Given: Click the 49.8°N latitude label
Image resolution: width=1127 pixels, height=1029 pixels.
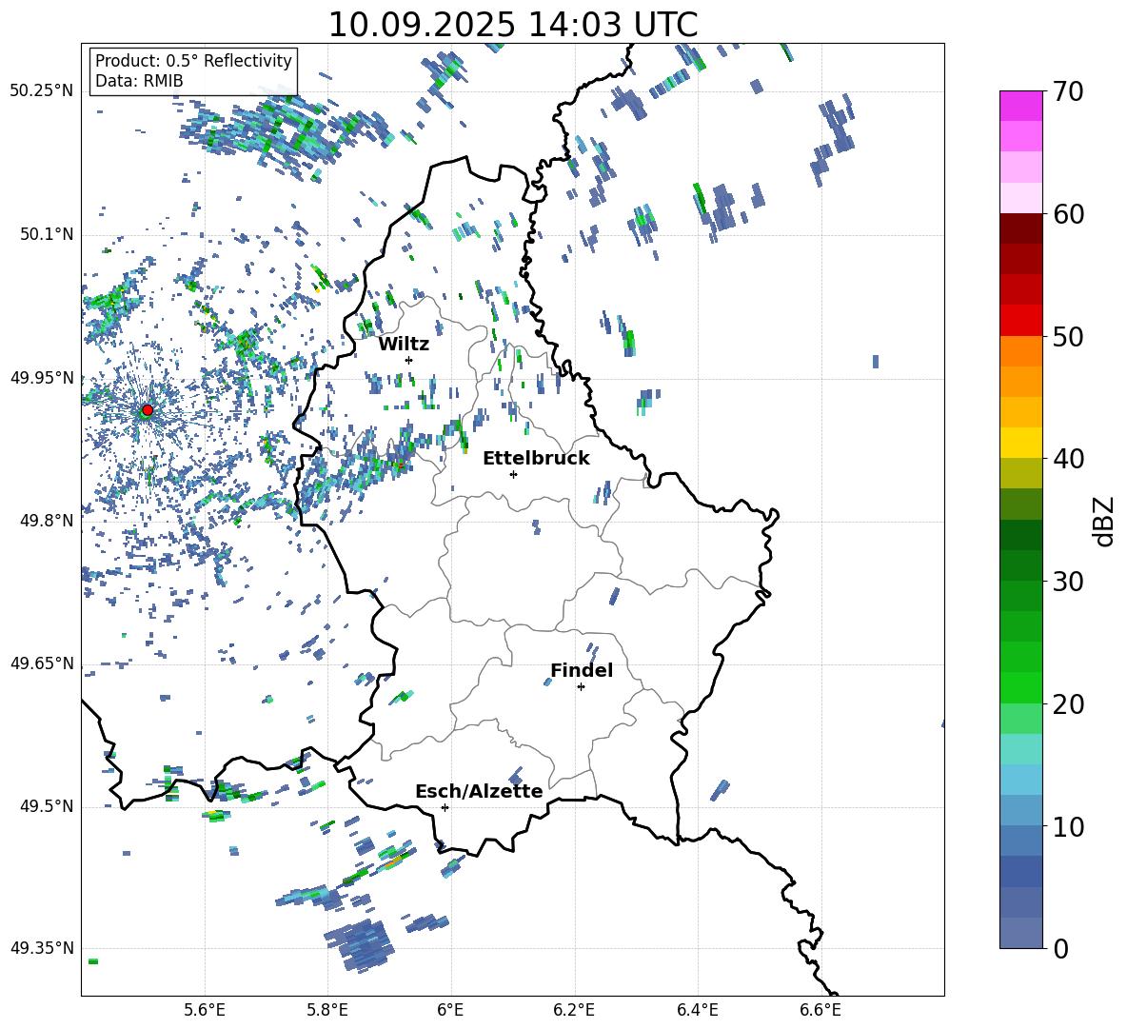Looking at the screenshot, I should point(47,521).
